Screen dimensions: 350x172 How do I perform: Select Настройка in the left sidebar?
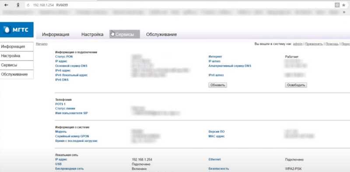[17, 56]
